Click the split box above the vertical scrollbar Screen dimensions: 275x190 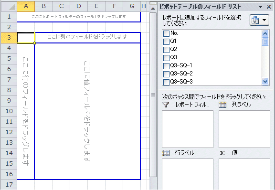[153, 3]
